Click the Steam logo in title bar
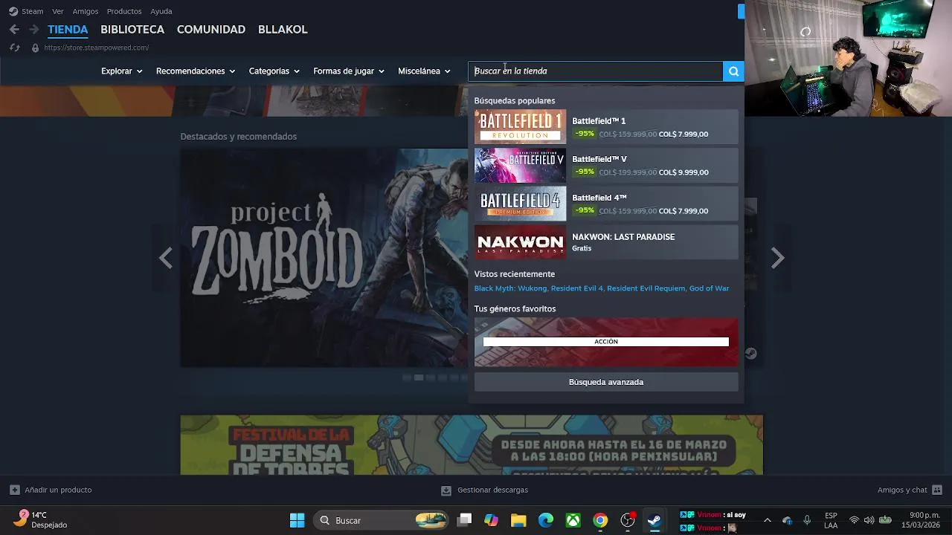The width and height of the screenshot is (952, 535). point(13,11)
